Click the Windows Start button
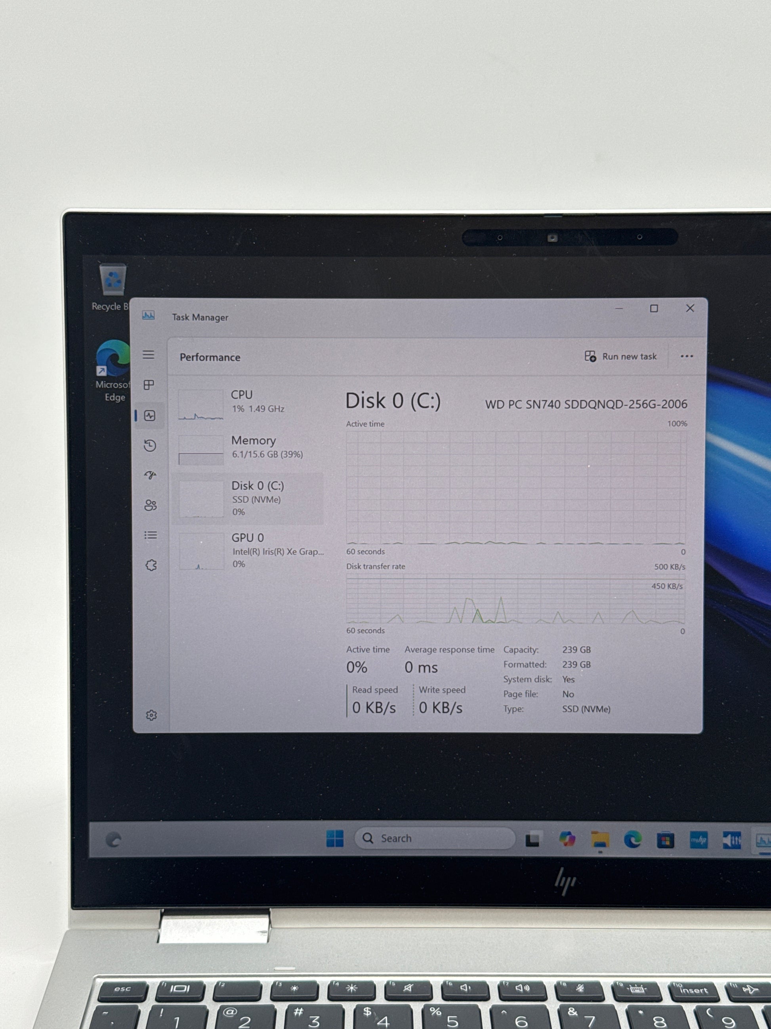Screen dimensions: 771x1029 pyautogui.click(x=335, y=838)
